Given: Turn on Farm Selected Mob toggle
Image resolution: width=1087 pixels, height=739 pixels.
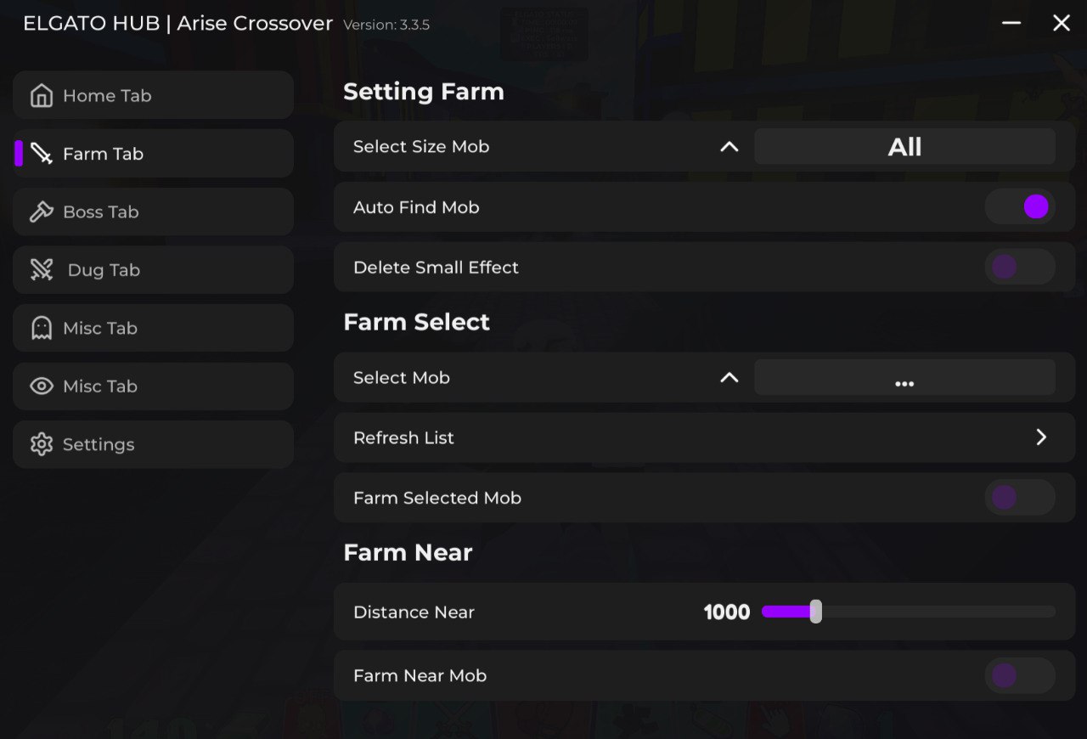Looking at the screenshot, I should click(1020, 498).
